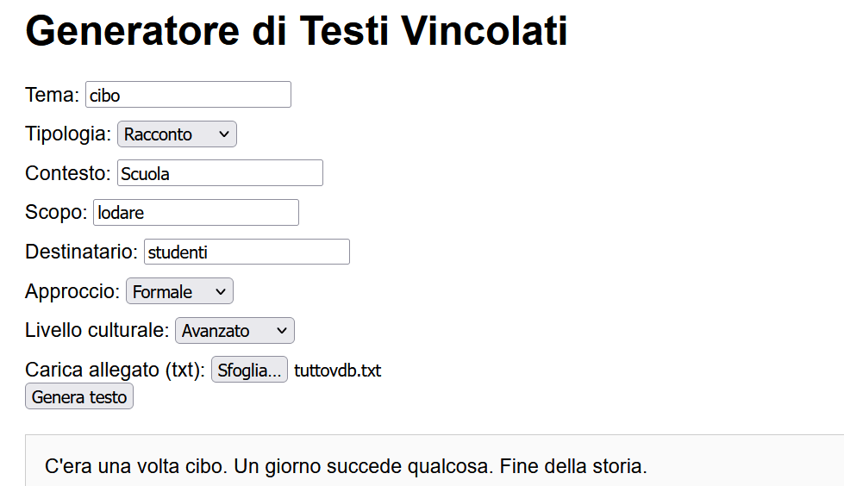Click the Genera testo button
Viewport: 844px width, 486px height.
click(79, 397)
